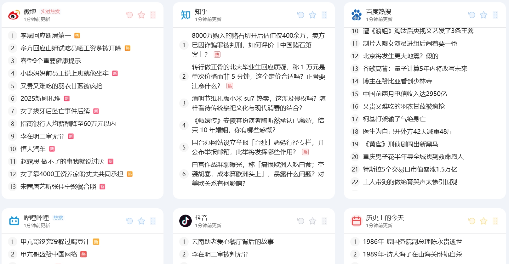Open Weibo topic 宋茜唐艺昕张佳宁聚餐合照
Viewport: 509px width, 264px height.
tap(58, 187)
